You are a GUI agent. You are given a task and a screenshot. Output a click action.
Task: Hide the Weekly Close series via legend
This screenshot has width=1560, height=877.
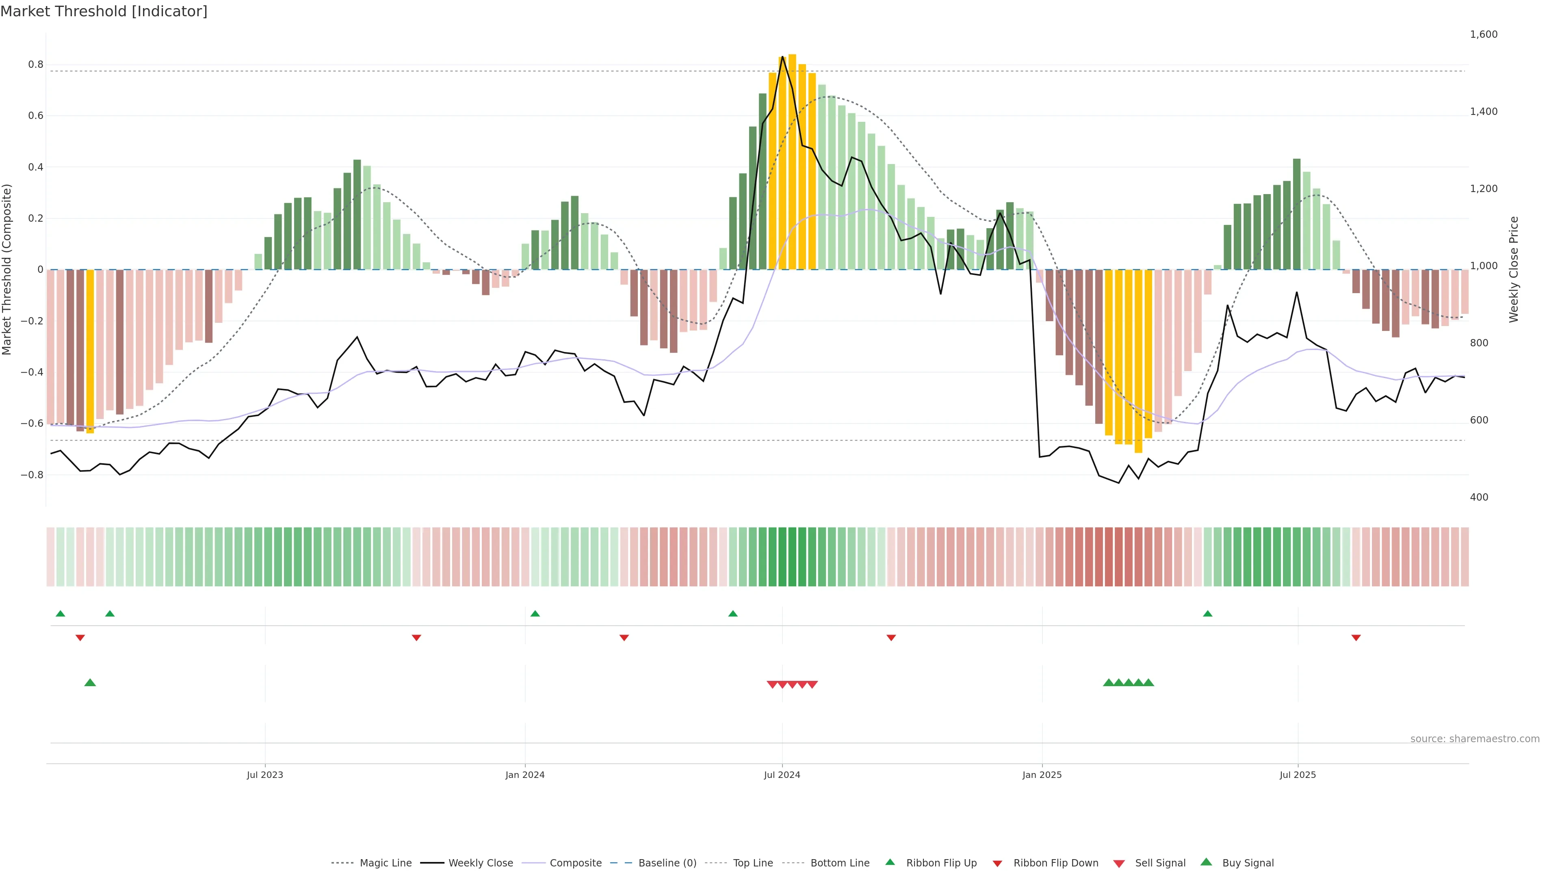(x=480, y=863)
